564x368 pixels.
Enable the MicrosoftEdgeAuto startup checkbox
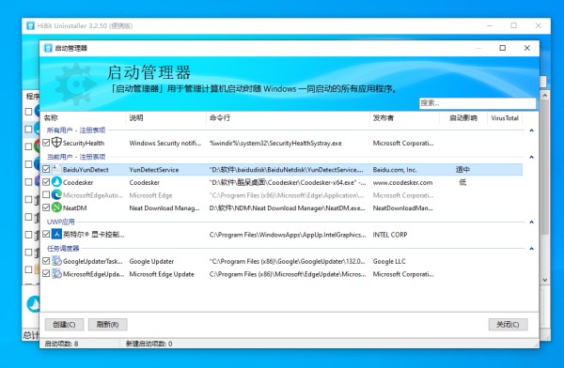click(46, 194)
